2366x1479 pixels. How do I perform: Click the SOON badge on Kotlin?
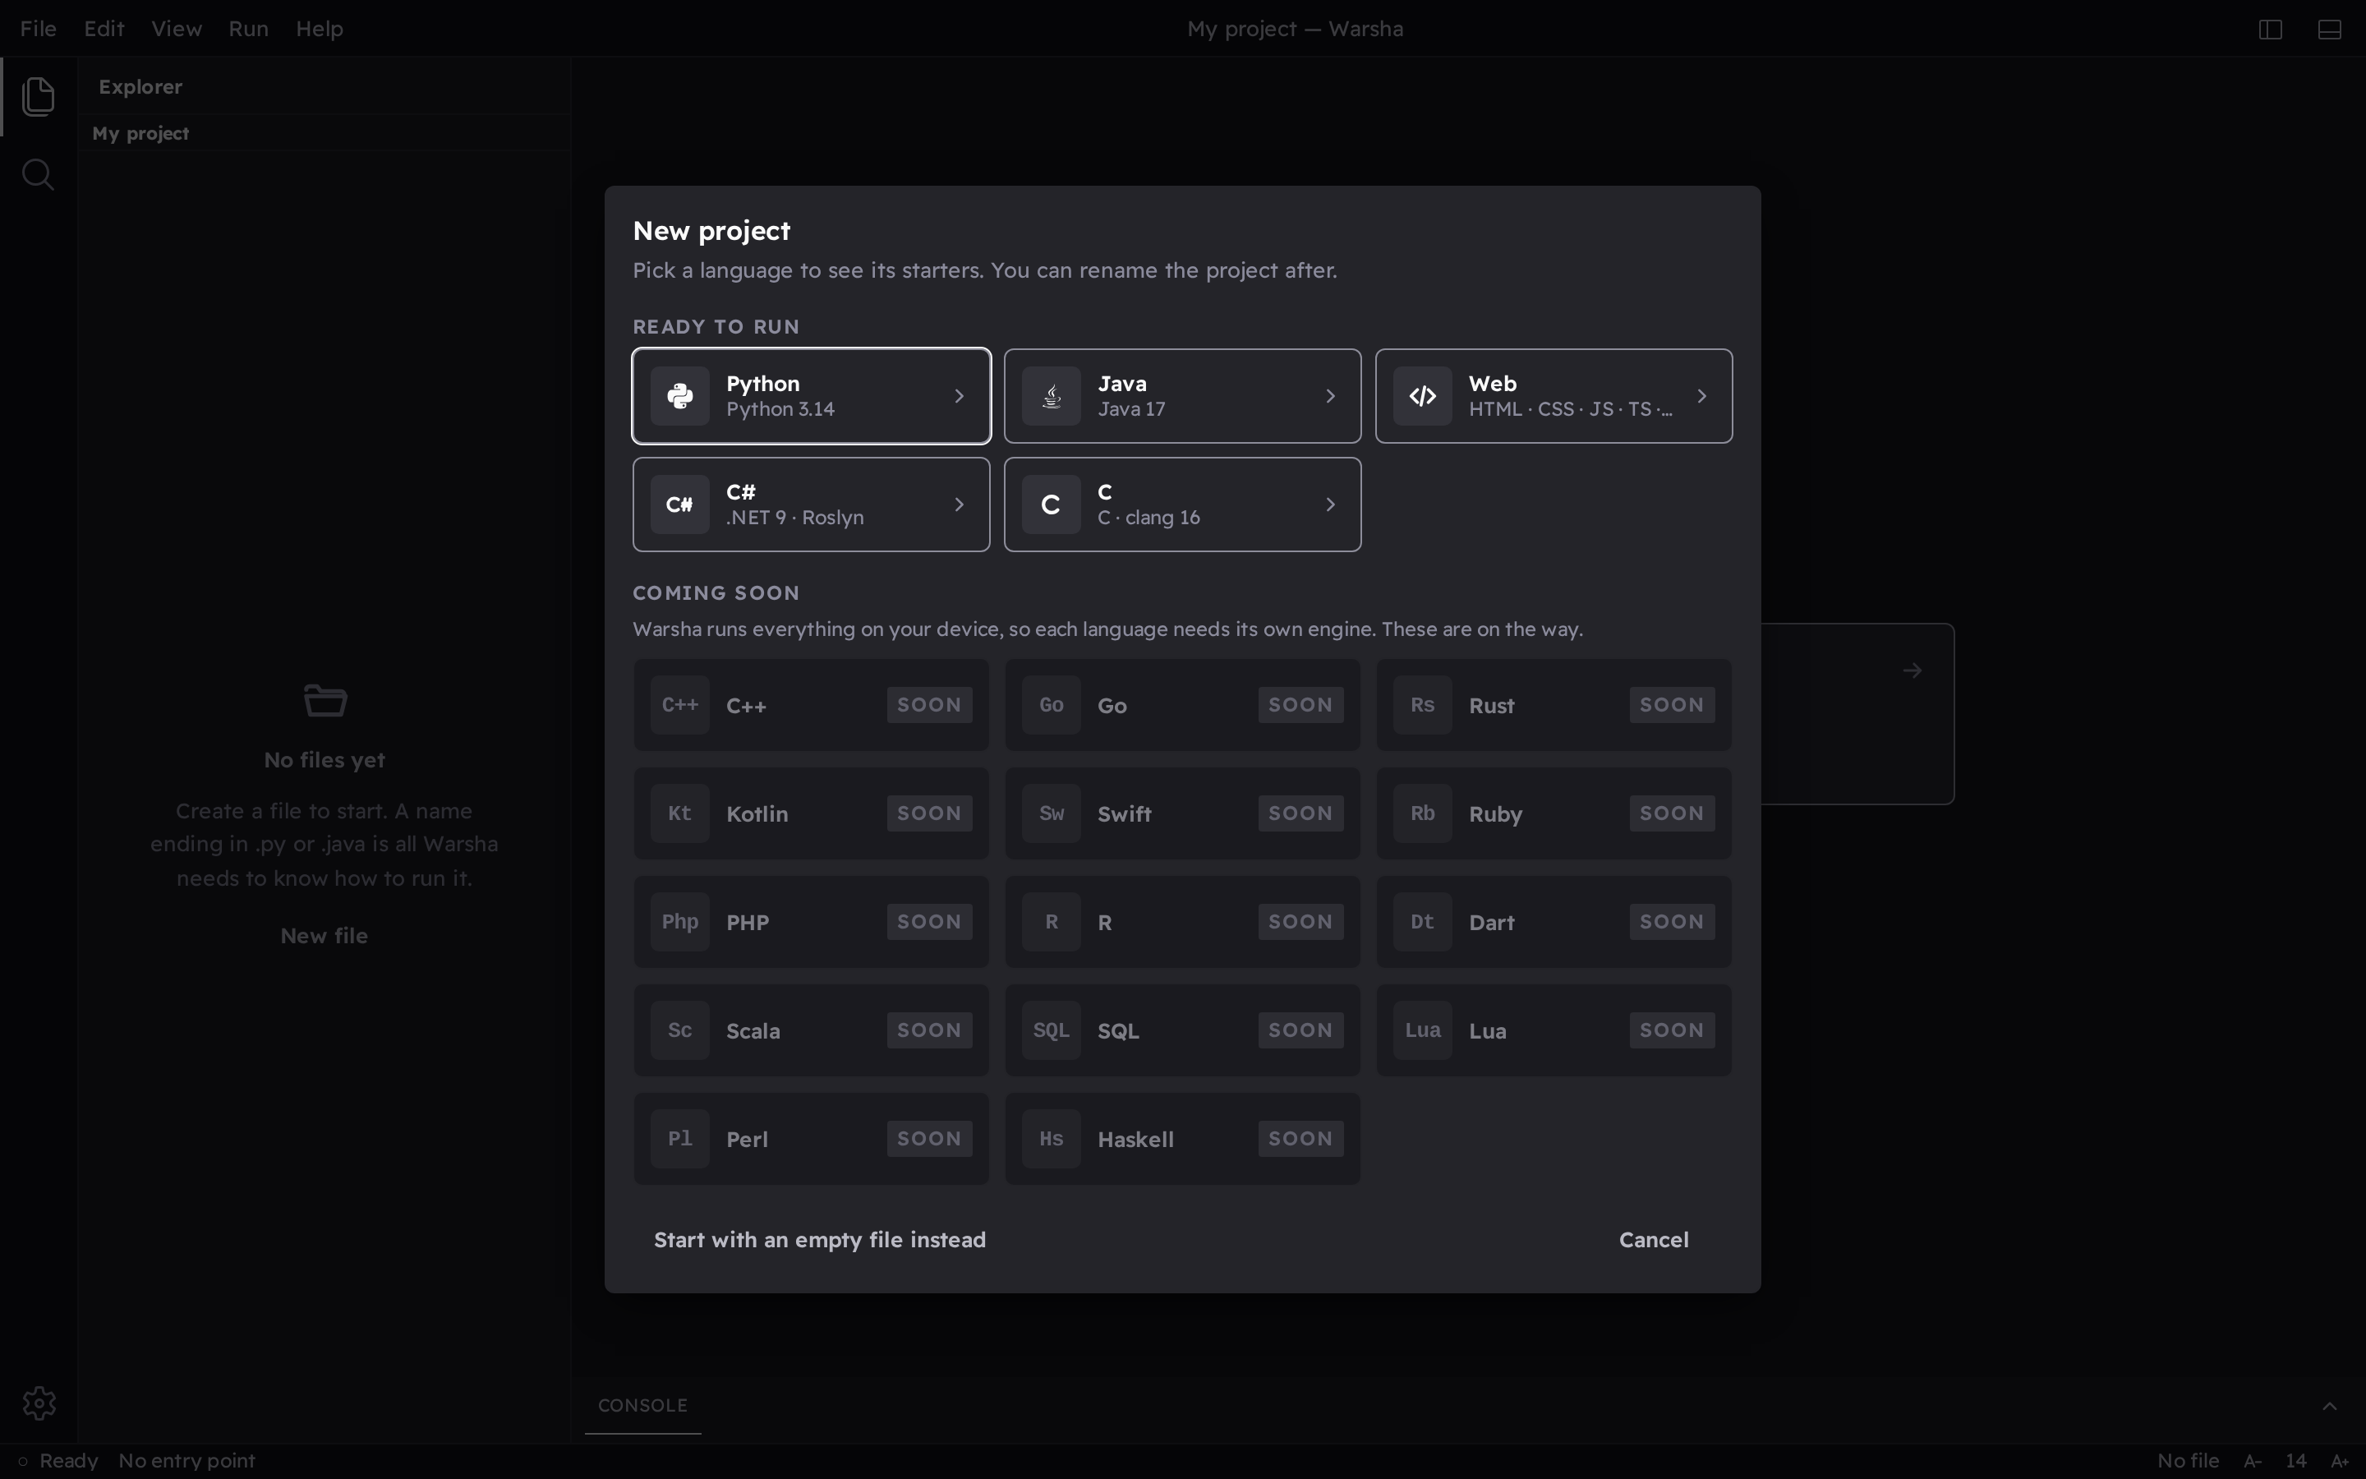click(x=929, y=813)
